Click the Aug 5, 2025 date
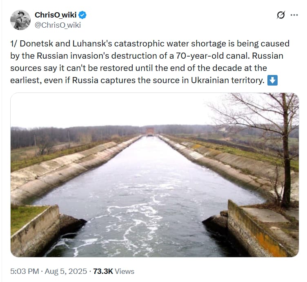The height and width of the screenshot is (282, 307). coord(66,271)
